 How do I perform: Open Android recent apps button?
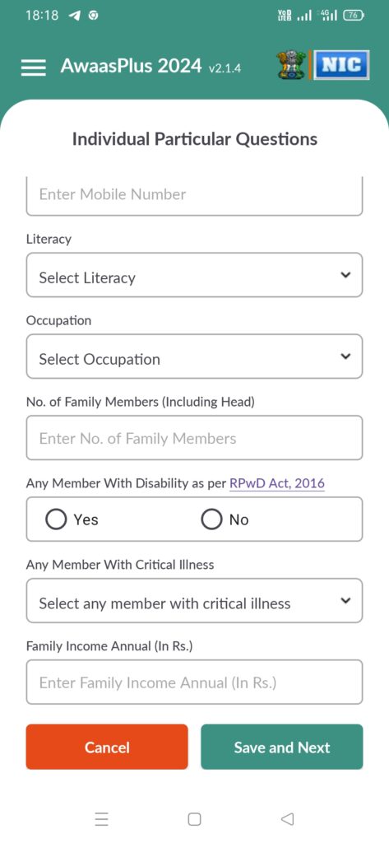click(101, 819)
